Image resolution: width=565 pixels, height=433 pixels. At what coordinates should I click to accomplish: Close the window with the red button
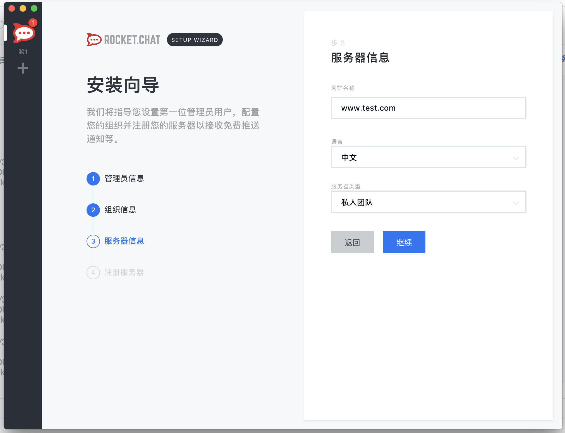(x=12, y=8)
